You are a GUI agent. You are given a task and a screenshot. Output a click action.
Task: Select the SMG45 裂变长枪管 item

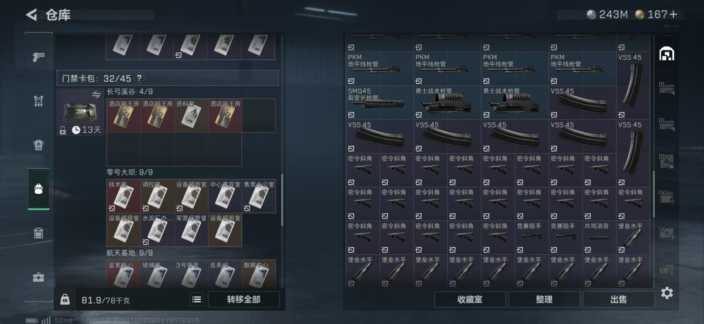[380, 103]
